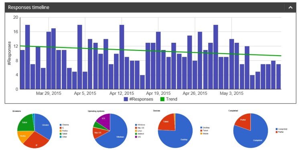Click the Mobile legend entry under Devices
The image size is (301, 150).
click(204, 134)
